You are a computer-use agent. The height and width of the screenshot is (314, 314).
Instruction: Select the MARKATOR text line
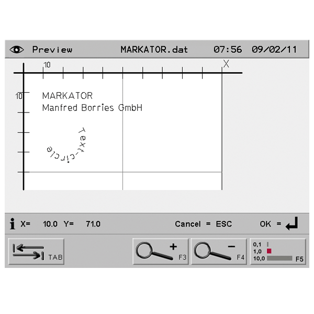point(67,96)
